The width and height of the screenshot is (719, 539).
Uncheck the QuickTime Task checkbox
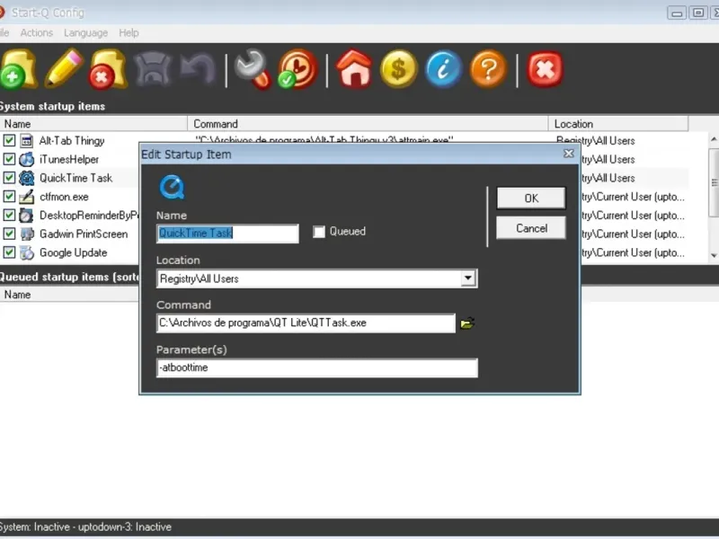(x=9, y=177)
